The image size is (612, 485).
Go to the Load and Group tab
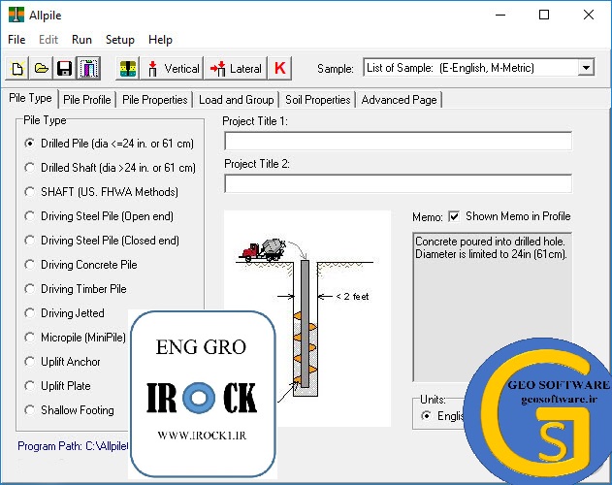pos(236,100)
